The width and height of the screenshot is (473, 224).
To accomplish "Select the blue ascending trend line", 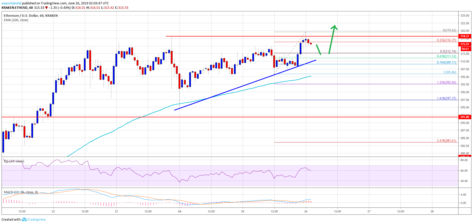I will click(245, 85).
